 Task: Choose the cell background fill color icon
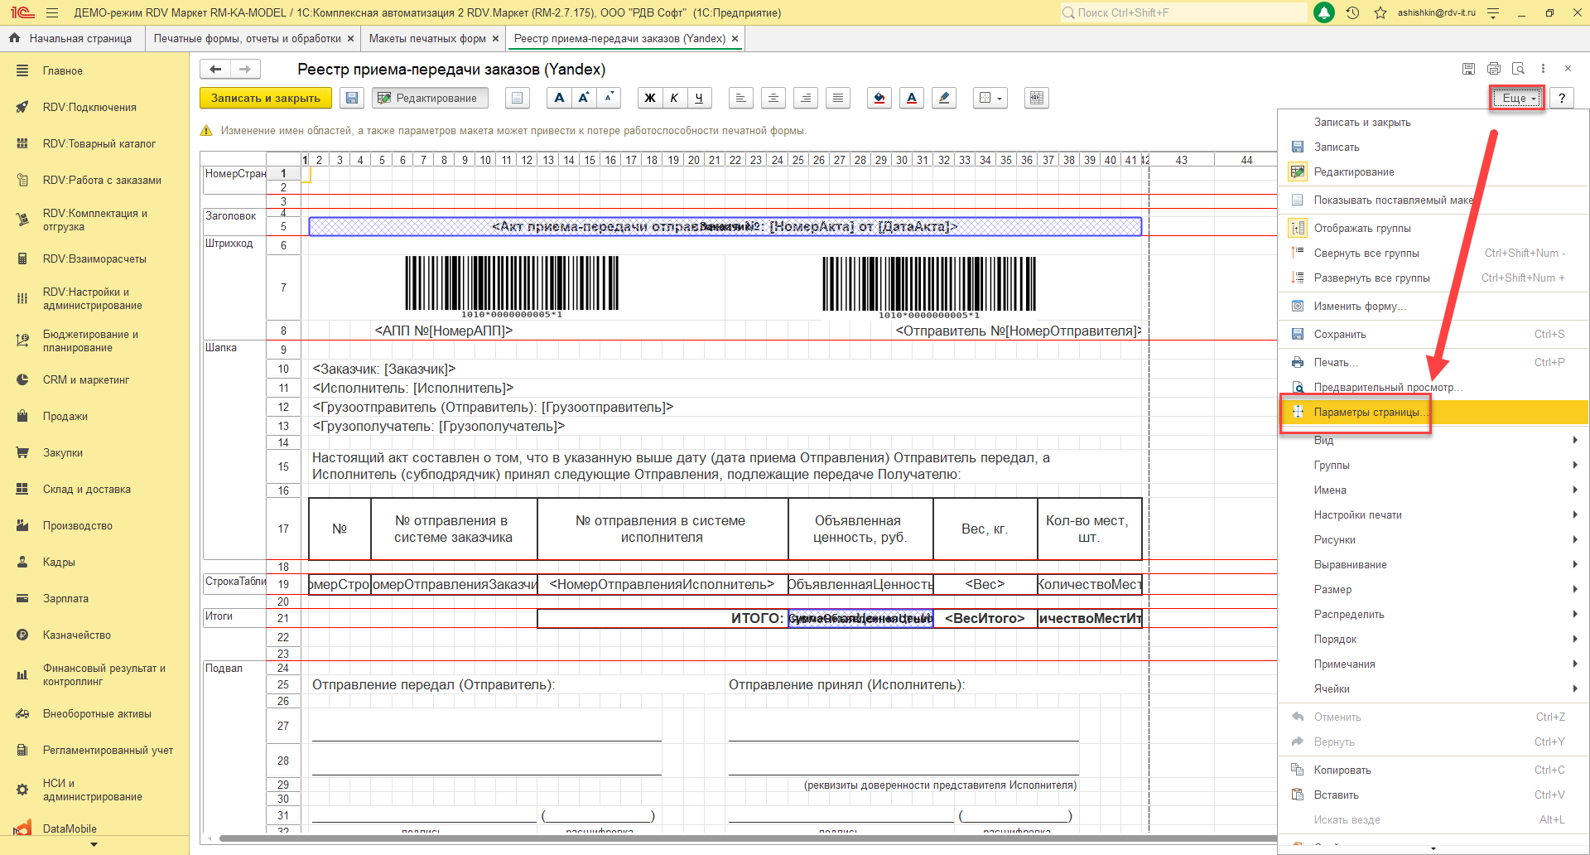click(879, 98)
